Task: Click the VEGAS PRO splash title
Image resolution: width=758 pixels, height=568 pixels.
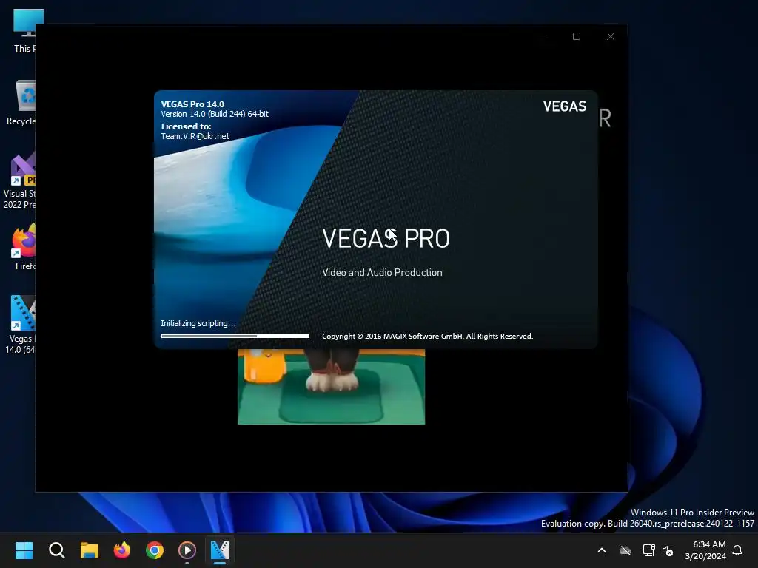Action: click(x=386, y=238)
